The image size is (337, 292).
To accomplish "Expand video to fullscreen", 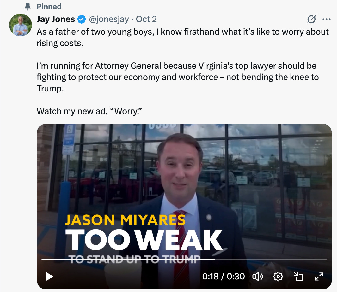I will 319,277.
